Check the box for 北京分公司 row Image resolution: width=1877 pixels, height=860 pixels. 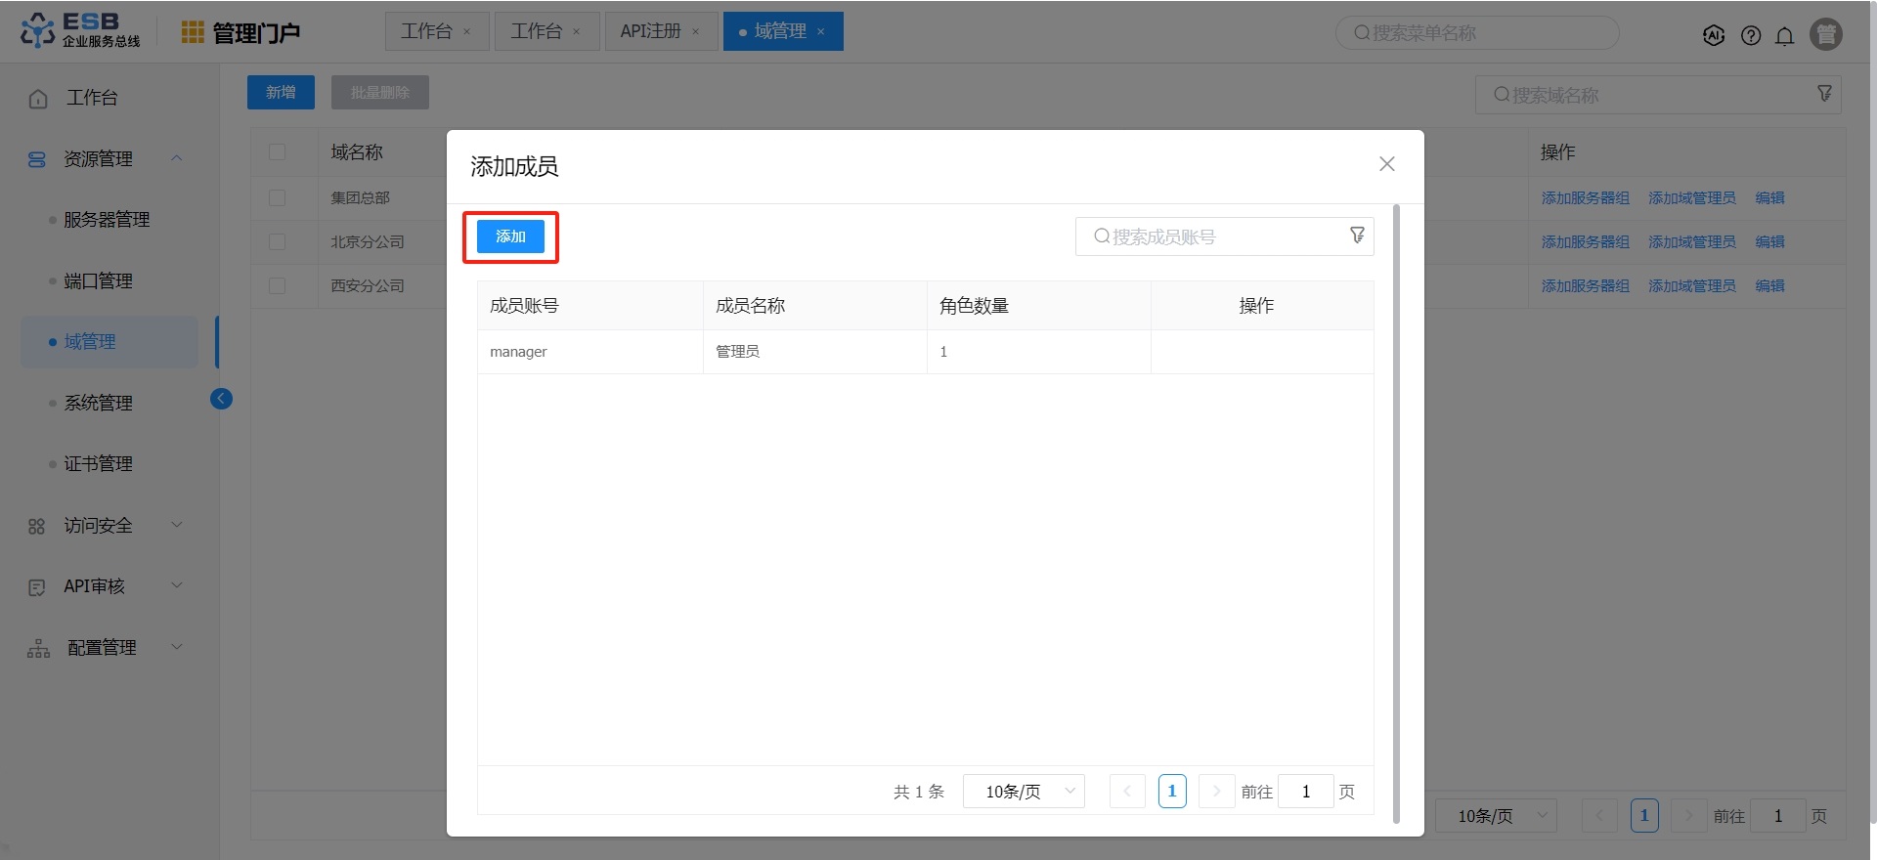[278, 241]
